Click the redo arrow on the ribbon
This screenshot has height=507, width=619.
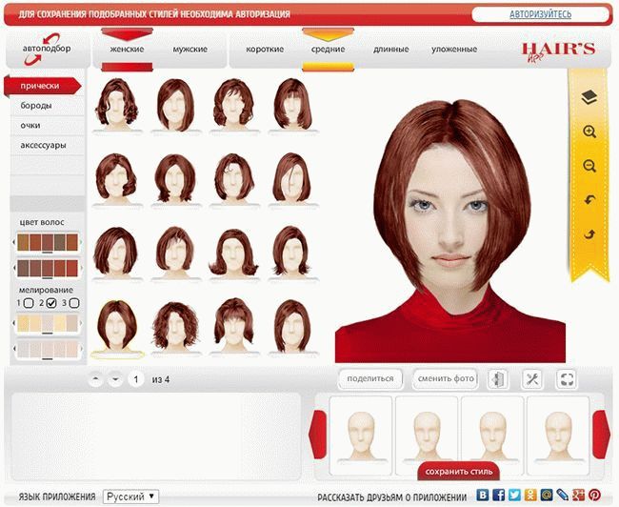pos(589,234)
